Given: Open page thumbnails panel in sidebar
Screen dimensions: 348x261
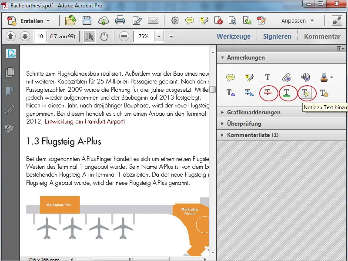Looking at the screenshot, I should (x=10, y=72).
